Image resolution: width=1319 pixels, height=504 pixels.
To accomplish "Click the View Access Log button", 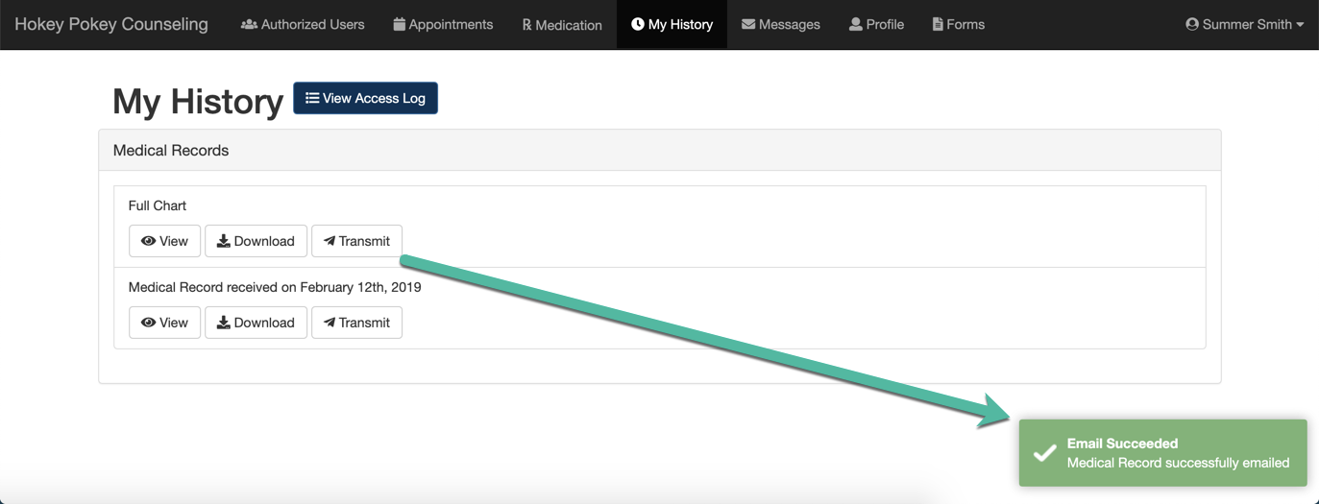I will (365, 98).
